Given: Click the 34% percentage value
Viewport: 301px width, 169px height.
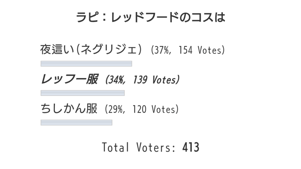Looking at the screenshot, I should (116, 80).
